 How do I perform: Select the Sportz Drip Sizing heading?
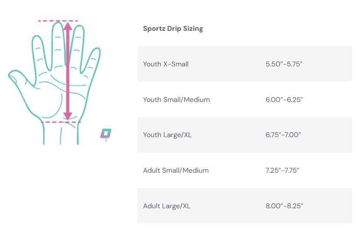click(x=173, y=29)
